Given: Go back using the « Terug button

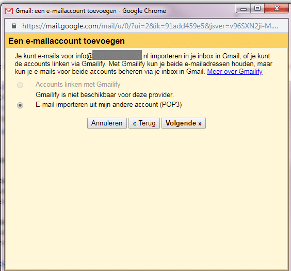Looking at the screenshot, I should tap(144, 123).
